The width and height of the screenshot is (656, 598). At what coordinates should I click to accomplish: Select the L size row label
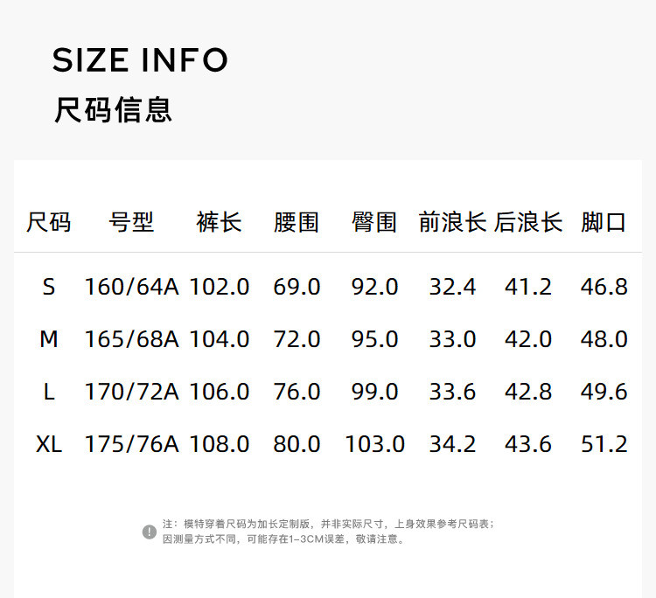pos(49,391)
